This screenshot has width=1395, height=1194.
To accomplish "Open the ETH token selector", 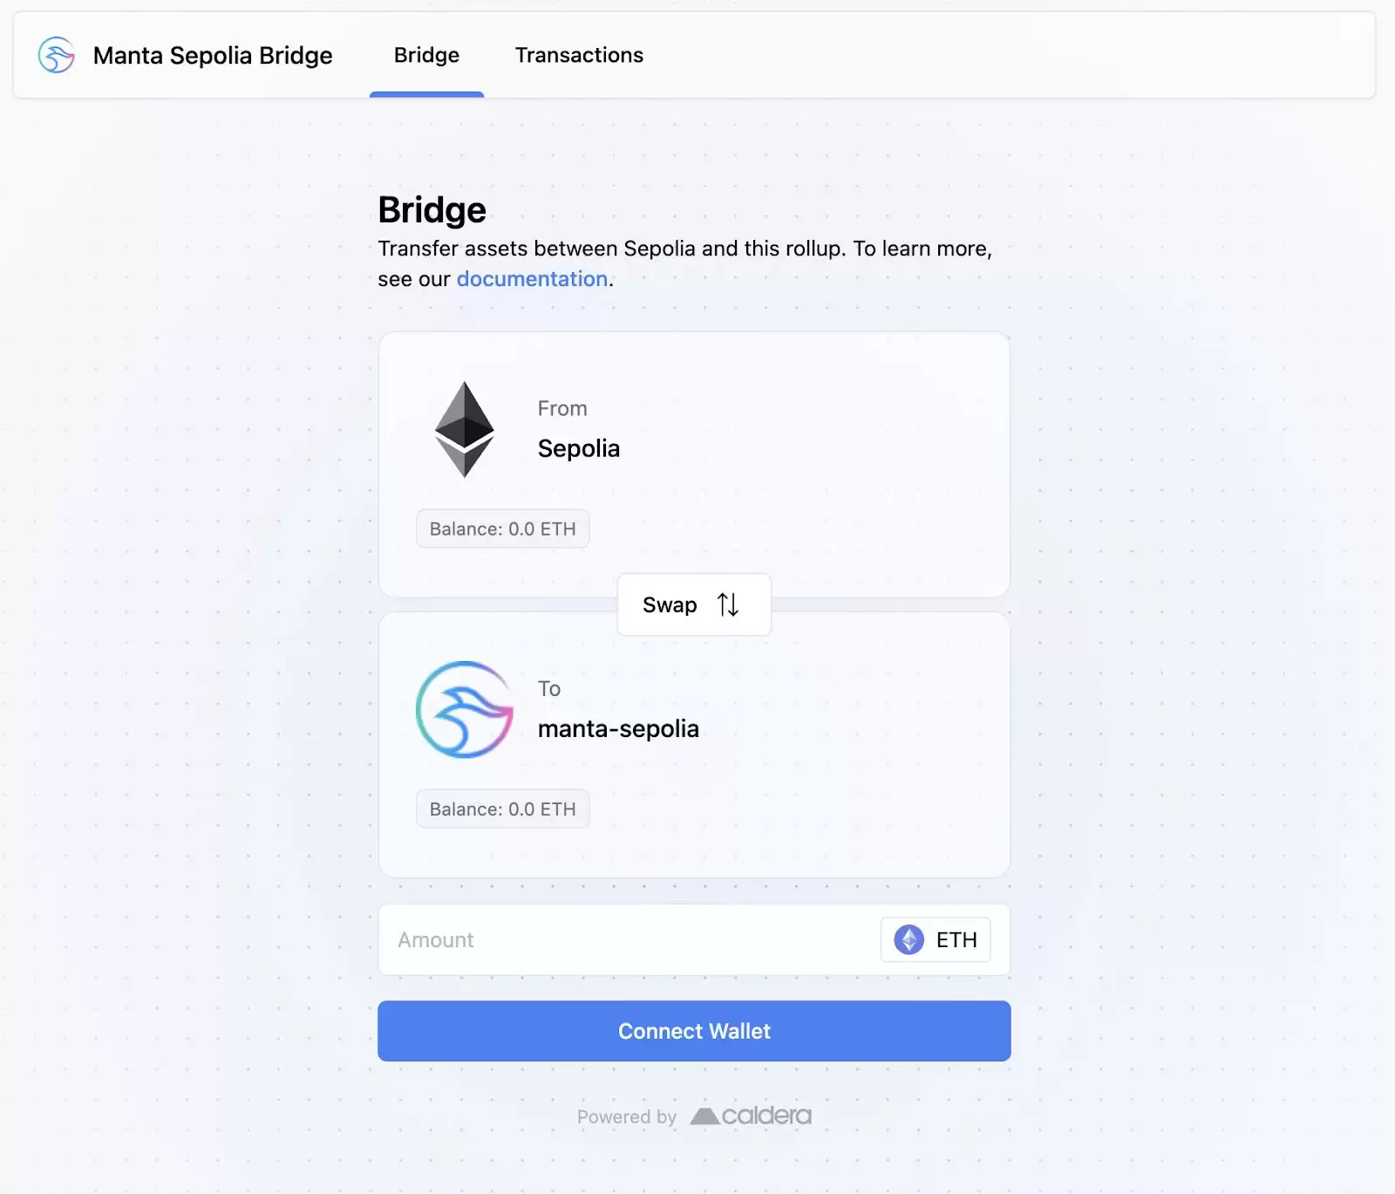I will pyautogui.click(x=936, y=939).
